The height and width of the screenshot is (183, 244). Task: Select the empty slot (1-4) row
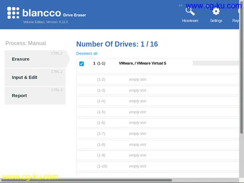[x=158, y=101]
